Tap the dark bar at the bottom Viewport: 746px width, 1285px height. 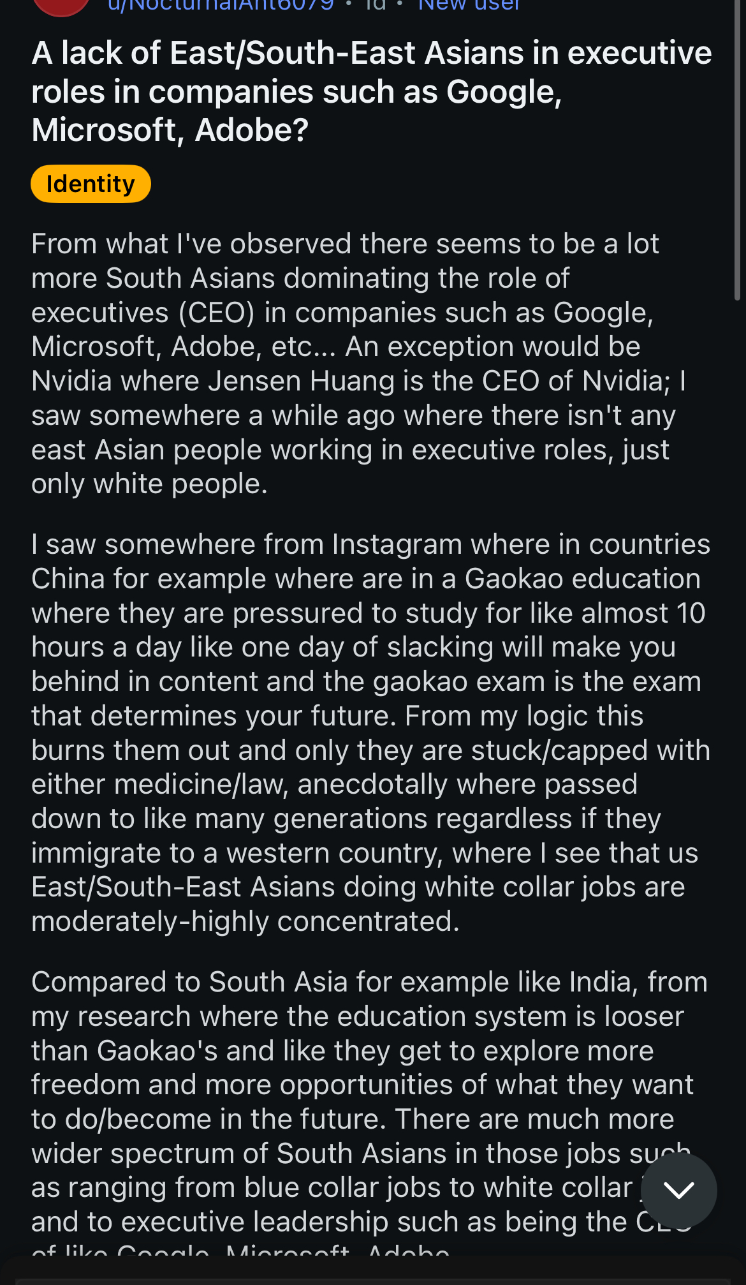pyautogui.click(x=373, y=1272)
